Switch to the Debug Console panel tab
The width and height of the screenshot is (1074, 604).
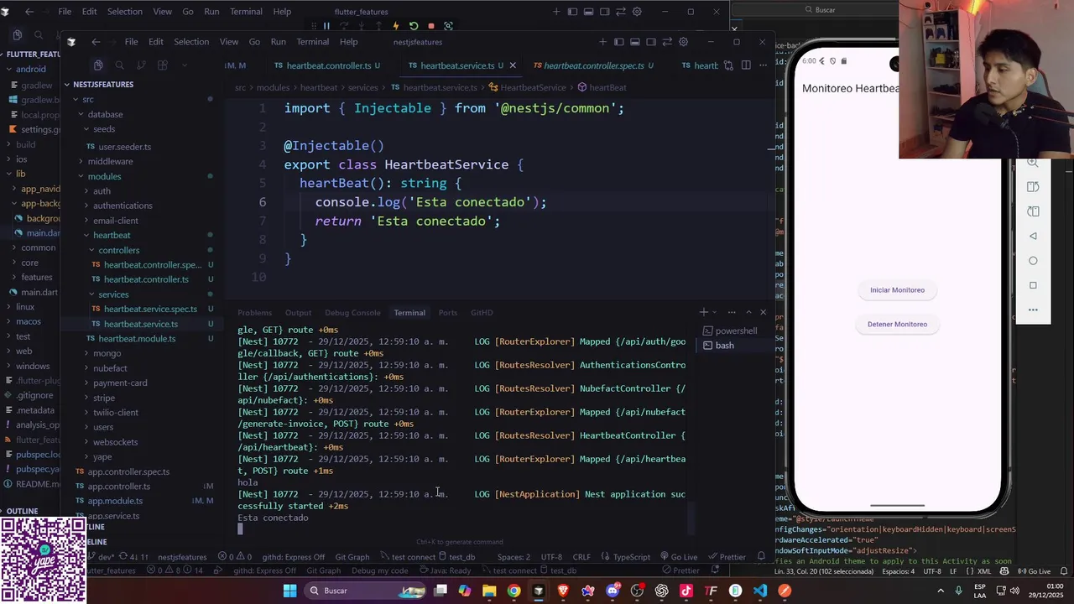352,313
